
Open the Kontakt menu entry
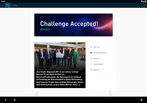click(96, 70)
